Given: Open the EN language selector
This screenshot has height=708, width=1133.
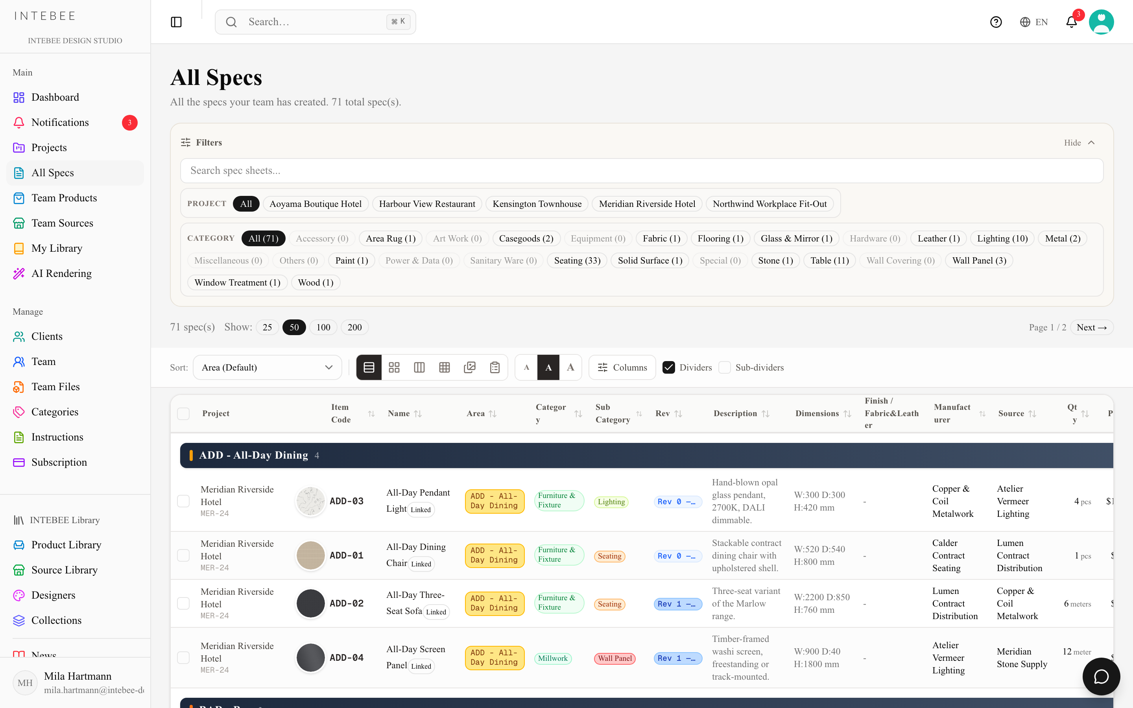Looking at the screenshot, I should [x=1034, y=22].
